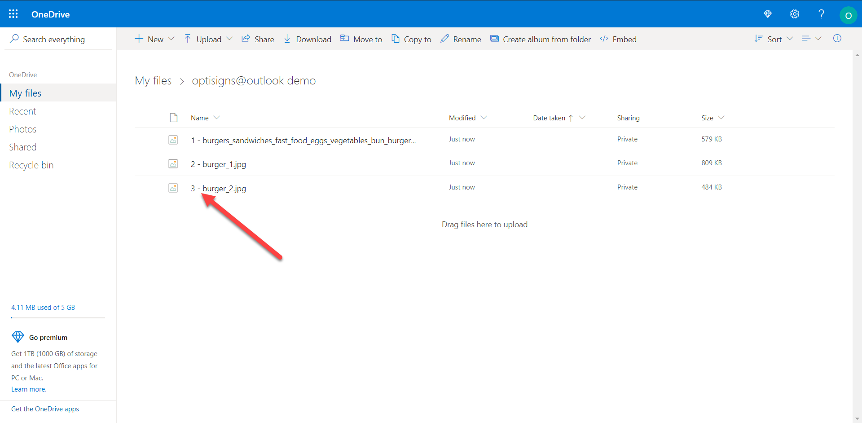Open the Settings gear icon
862x423 pixels.
[x=795, y=14]
